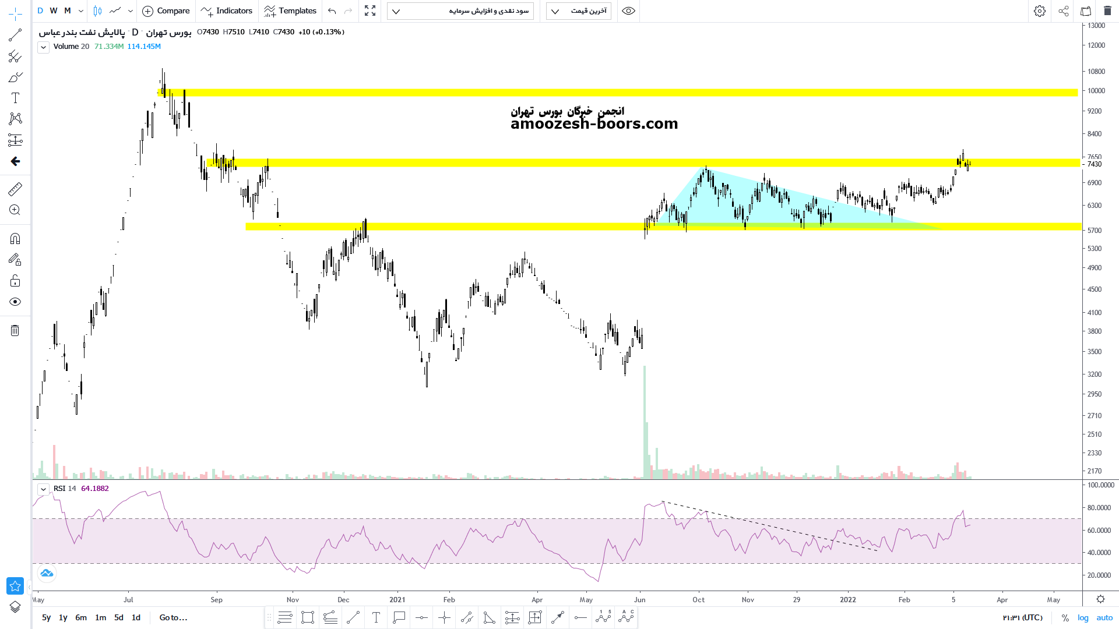The image size is (1119, 629).
Task: Expand the Volume indicator collapse arrow
Action: (44, 47)
